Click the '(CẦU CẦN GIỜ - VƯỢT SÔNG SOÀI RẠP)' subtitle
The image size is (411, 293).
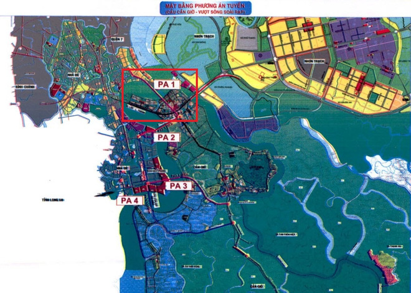[205, 12]
